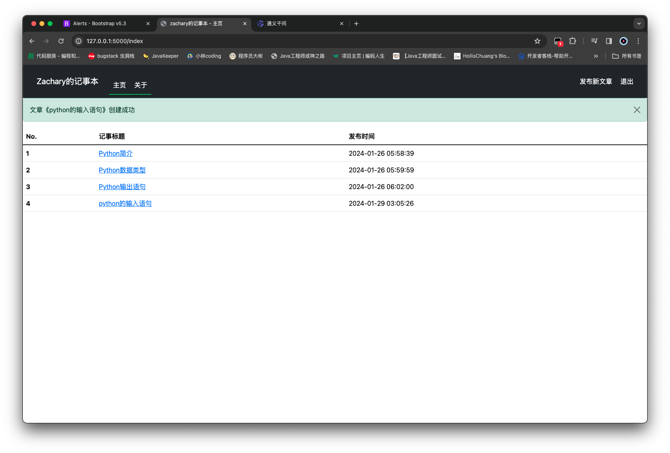Show more bookmarks chevron

pyautogui.click(x=596, y=56)
